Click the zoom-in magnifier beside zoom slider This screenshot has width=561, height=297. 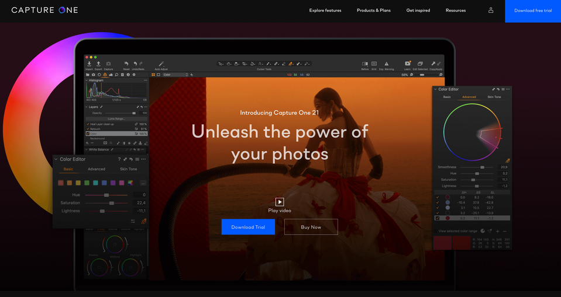tap(440, 75)
